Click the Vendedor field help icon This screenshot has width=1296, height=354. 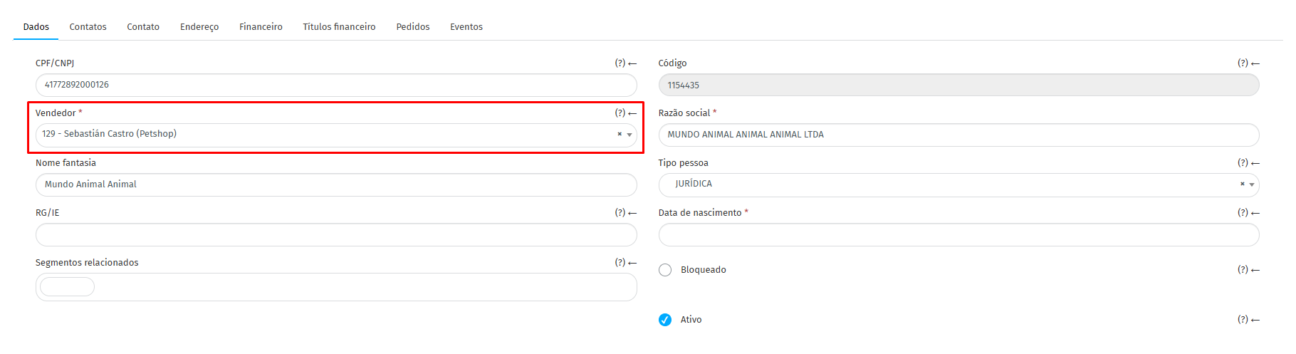point(620,113)
